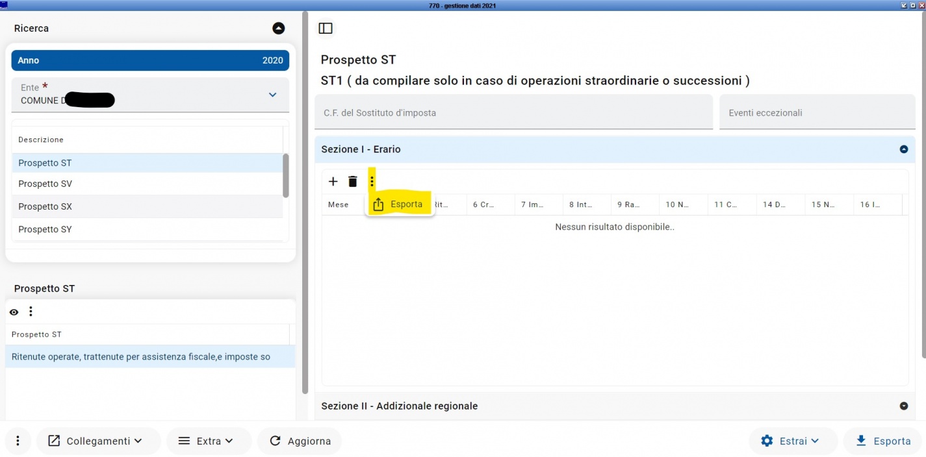Click the left panel vertical scrollbar
The image size is (926, 457).
[305, 203]
